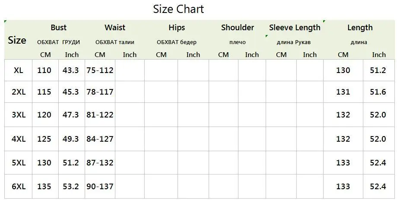Viewport: 397px width, 200px height.
Task: Select the Sleeve Length header
Action: pos(295,28)
